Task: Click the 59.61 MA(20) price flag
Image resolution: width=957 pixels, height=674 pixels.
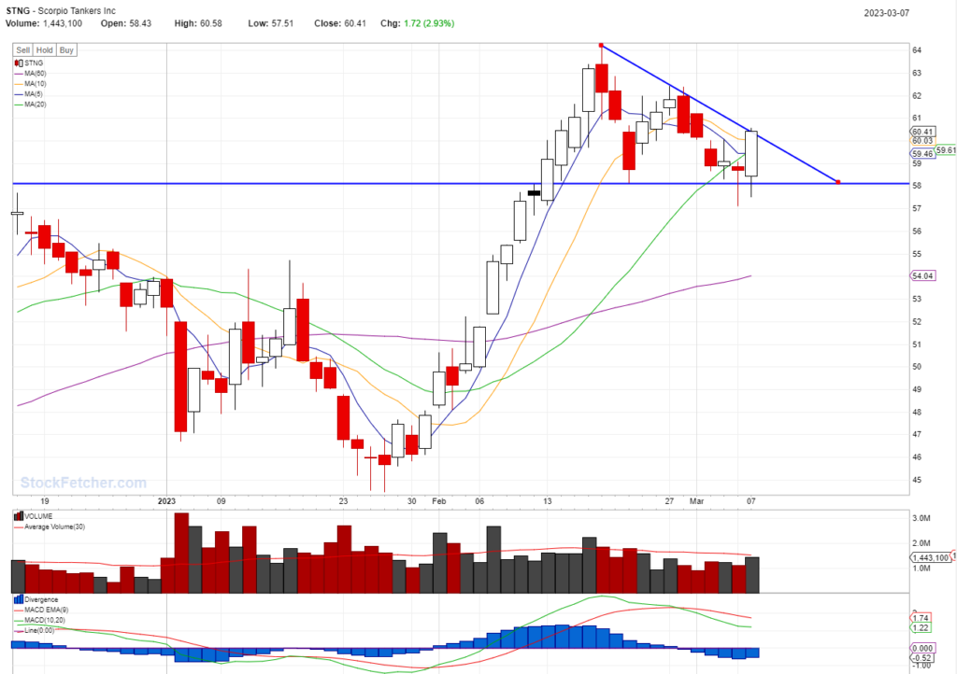Action: [x=946, y=150]
